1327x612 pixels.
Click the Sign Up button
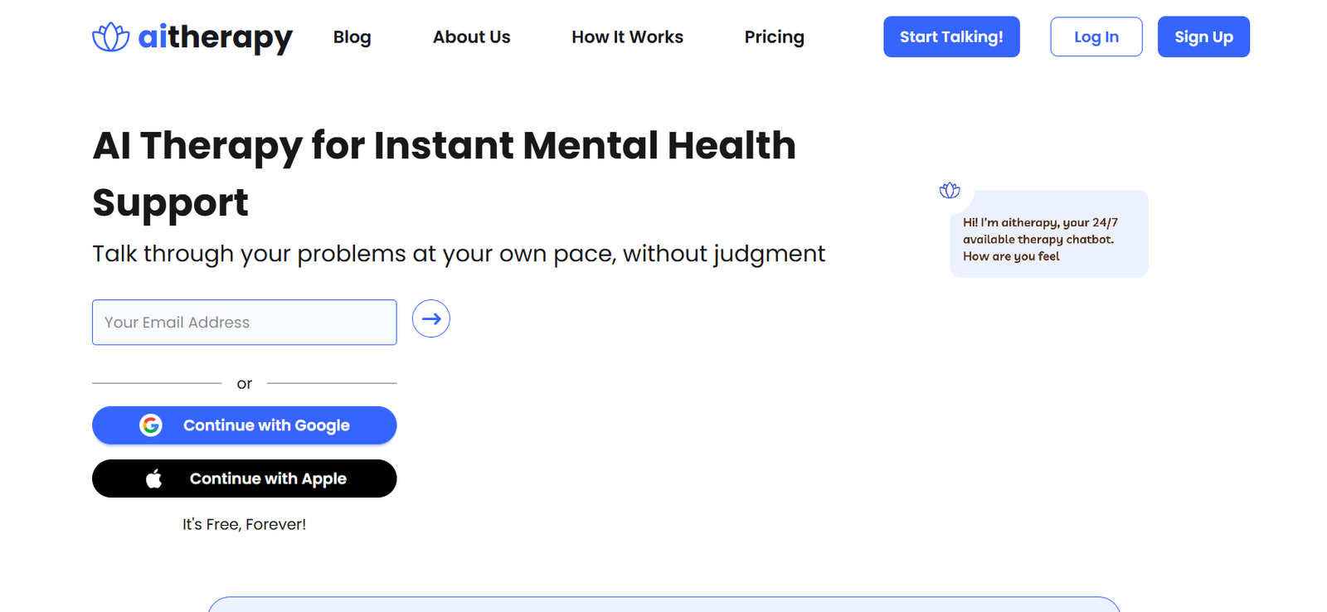point(1203,37)
